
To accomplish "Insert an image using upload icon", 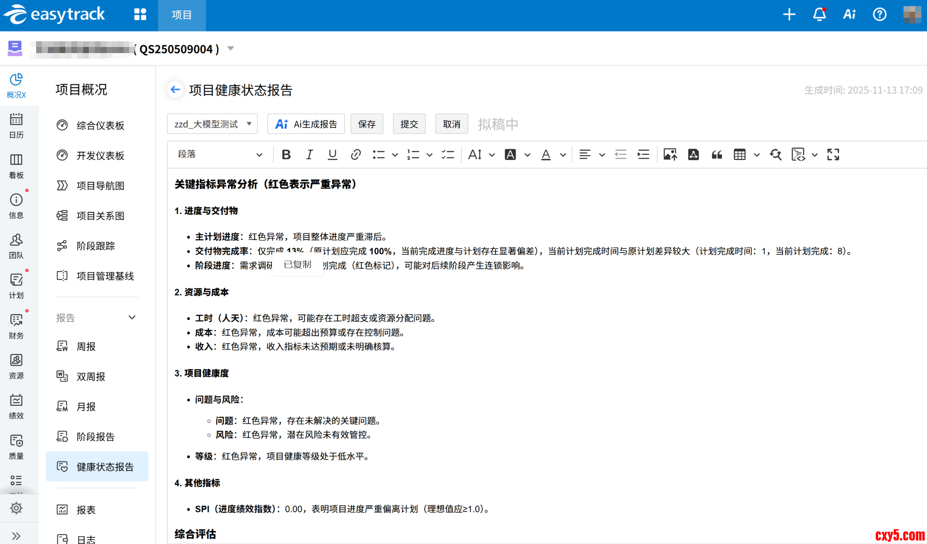I will [x=670, y=154].
